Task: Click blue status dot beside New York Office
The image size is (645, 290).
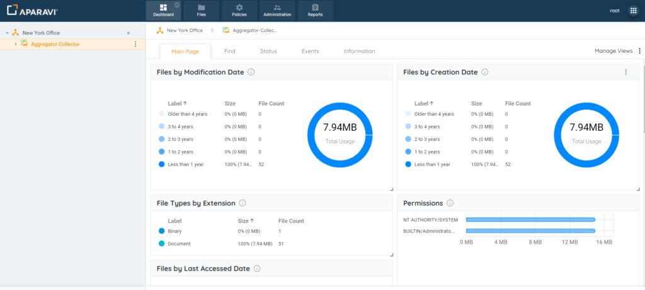Action: [x=128, y=33]
